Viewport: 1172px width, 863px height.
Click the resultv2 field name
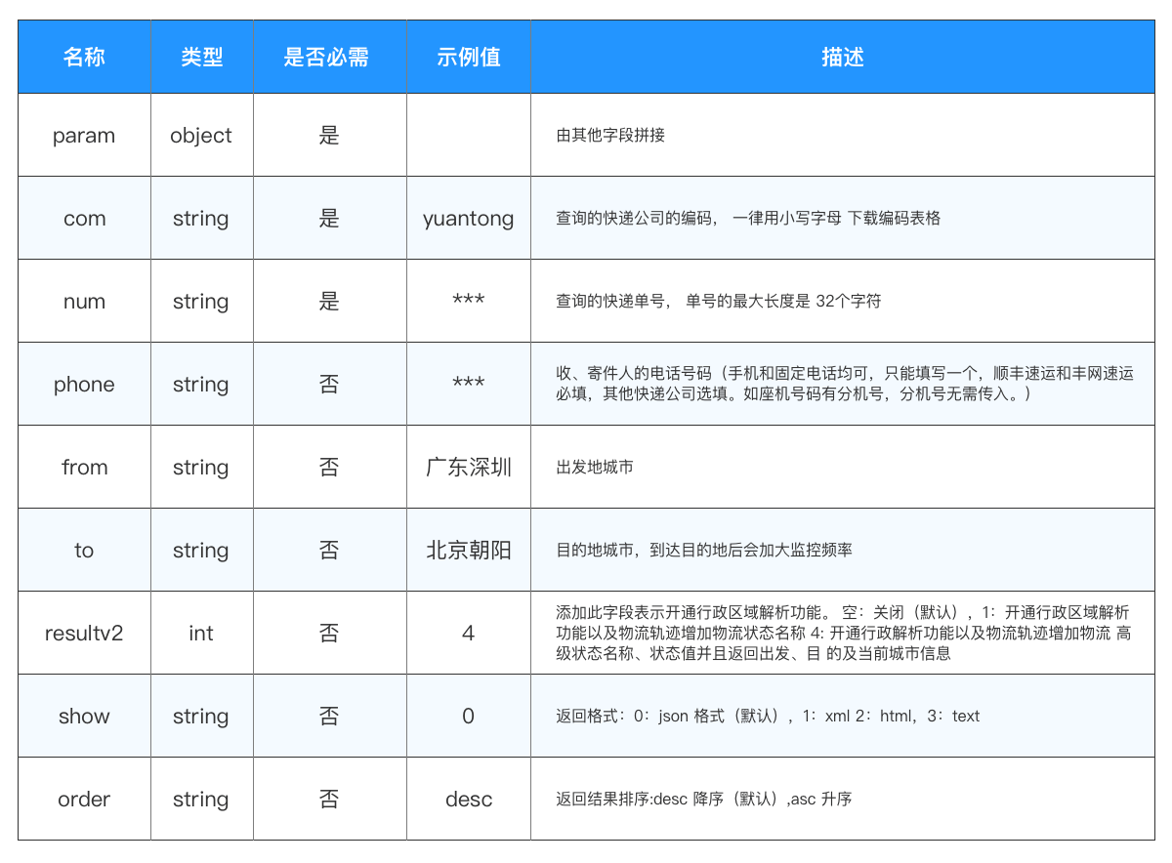[x=84, y=634]
